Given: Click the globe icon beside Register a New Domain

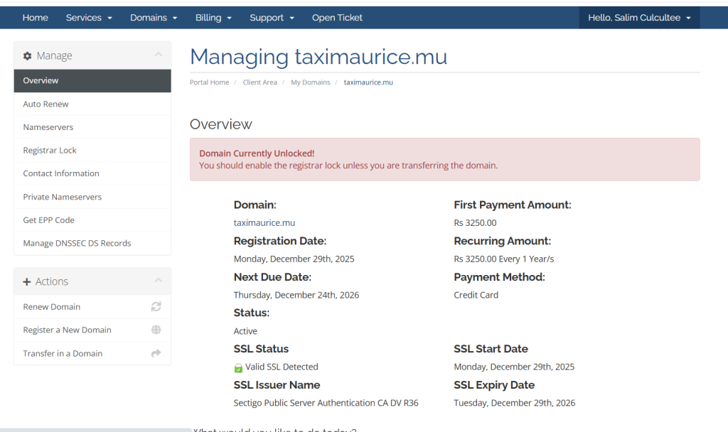Looking at the screenshot, I should (156, 330).
